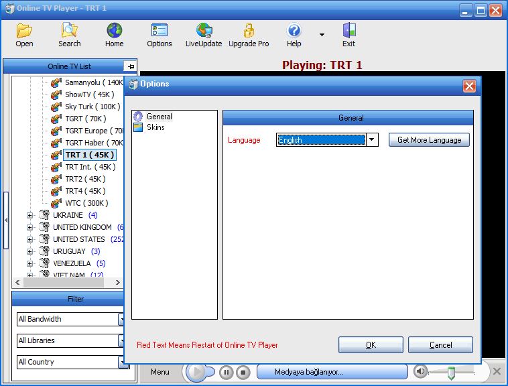
Task: Click the Exit door icon
Action: (x=349, y=30)
